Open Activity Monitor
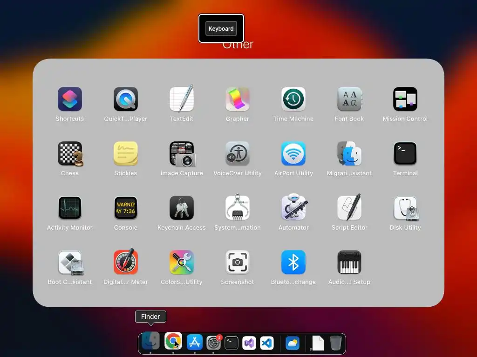The image size is (477, 357). tap(70, 208)
